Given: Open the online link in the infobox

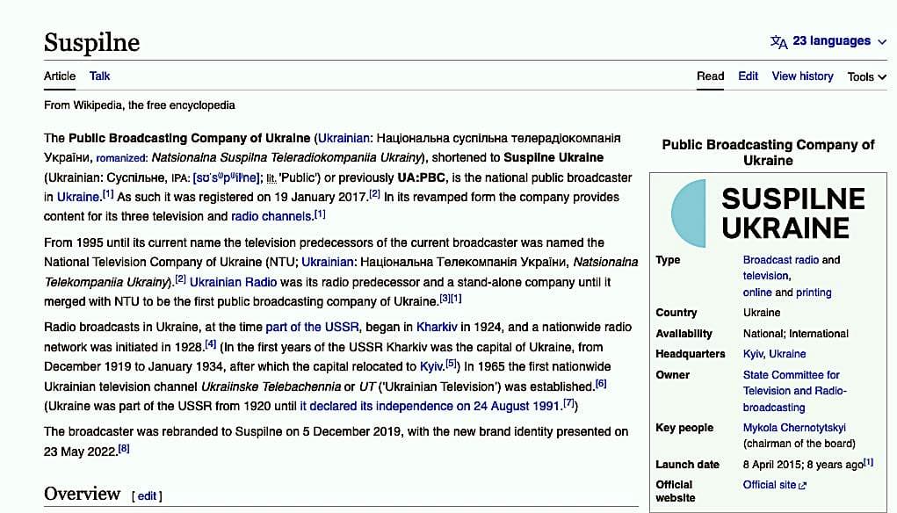Looking at the screenshot, I should pos(756,293).
